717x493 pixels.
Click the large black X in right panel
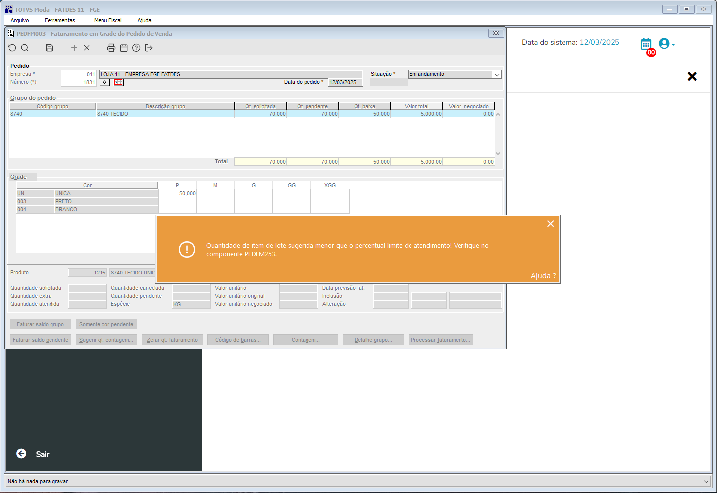tap(692, 76)
